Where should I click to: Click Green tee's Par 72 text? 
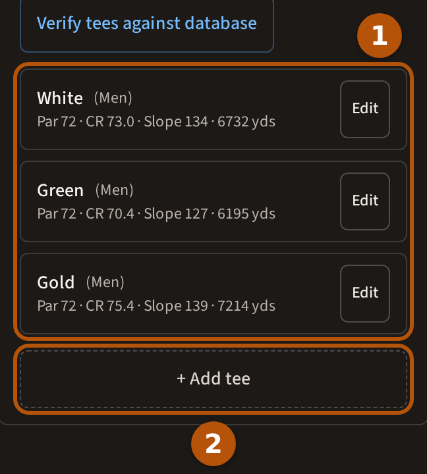(x=57, y=214)
